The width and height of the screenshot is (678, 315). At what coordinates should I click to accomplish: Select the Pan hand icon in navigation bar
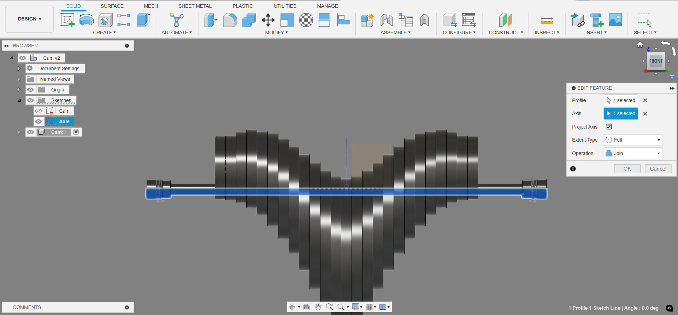(318, 307)
